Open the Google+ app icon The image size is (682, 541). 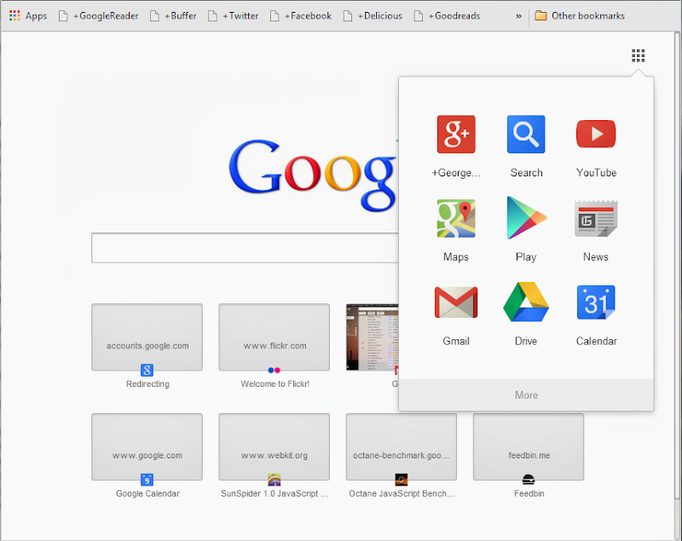click(x=456, y=135)
